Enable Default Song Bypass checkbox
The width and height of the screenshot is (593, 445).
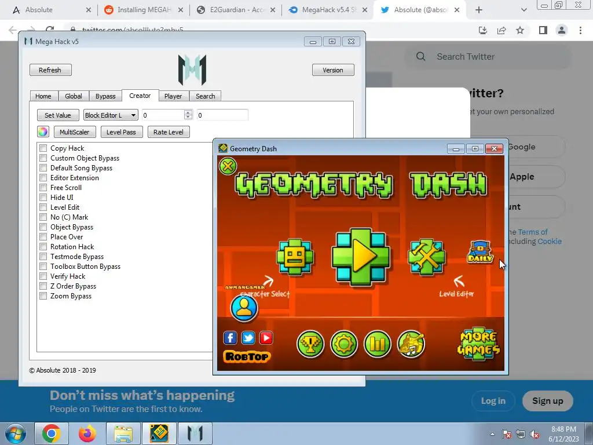tap(43, 167)
